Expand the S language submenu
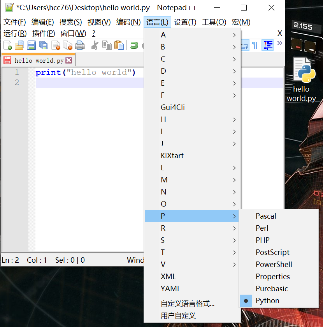 pyautogui.click(x=191, y=240)
